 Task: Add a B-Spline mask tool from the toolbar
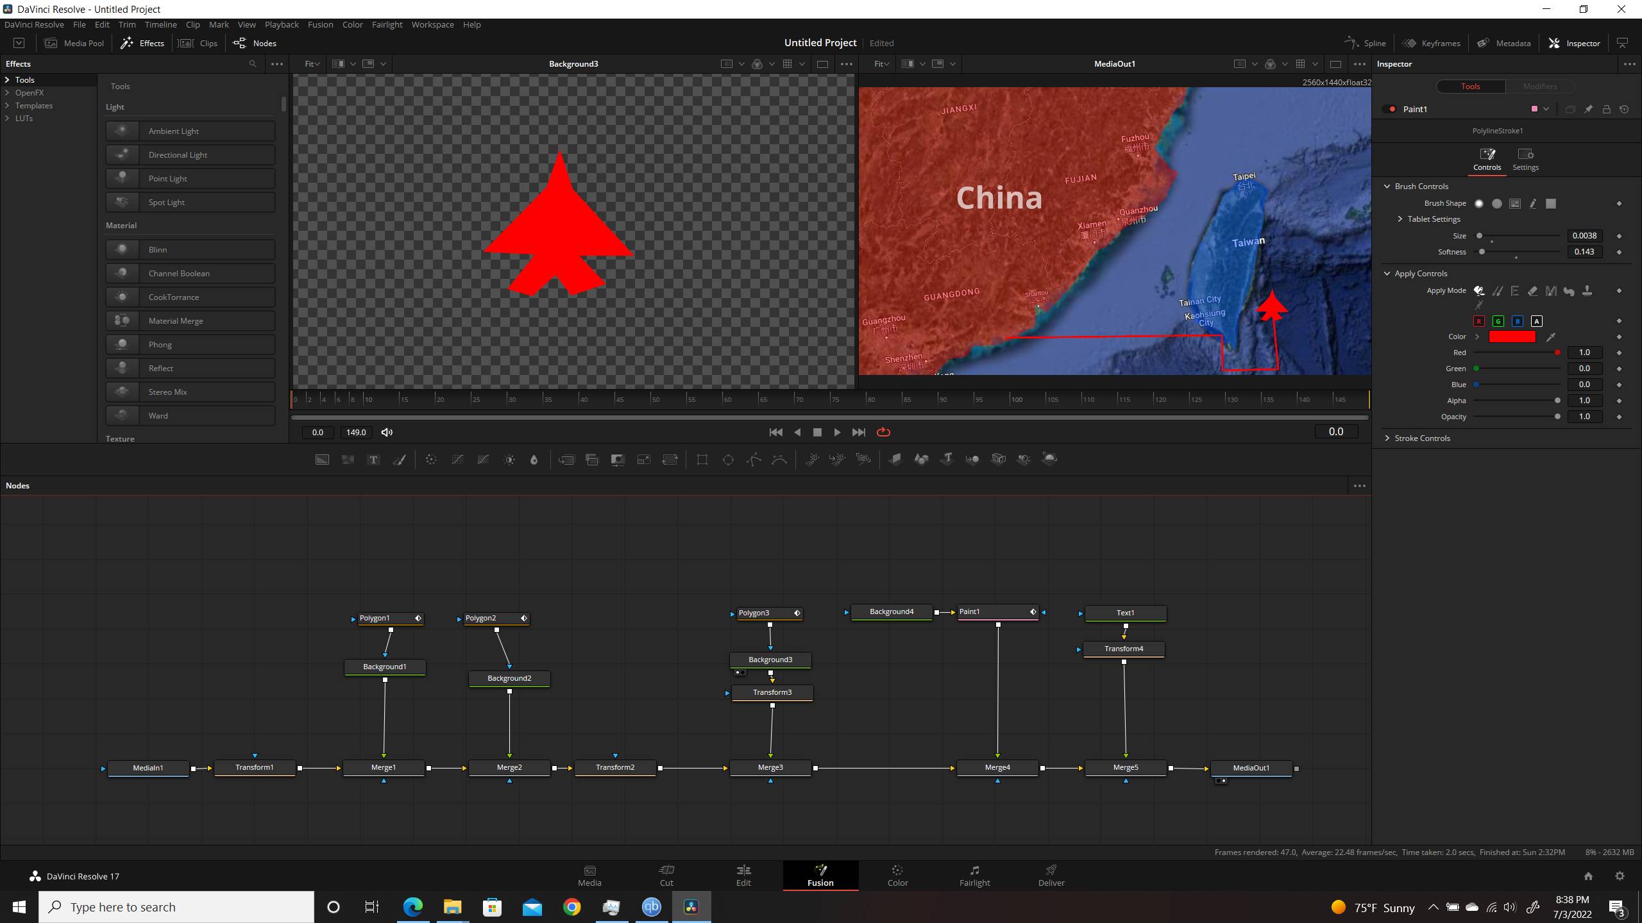(x=779, y=459)
